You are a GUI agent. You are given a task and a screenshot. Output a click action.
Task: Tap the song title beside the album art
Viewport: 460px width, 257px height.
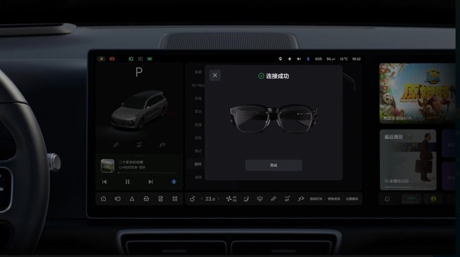pos(131,162)
